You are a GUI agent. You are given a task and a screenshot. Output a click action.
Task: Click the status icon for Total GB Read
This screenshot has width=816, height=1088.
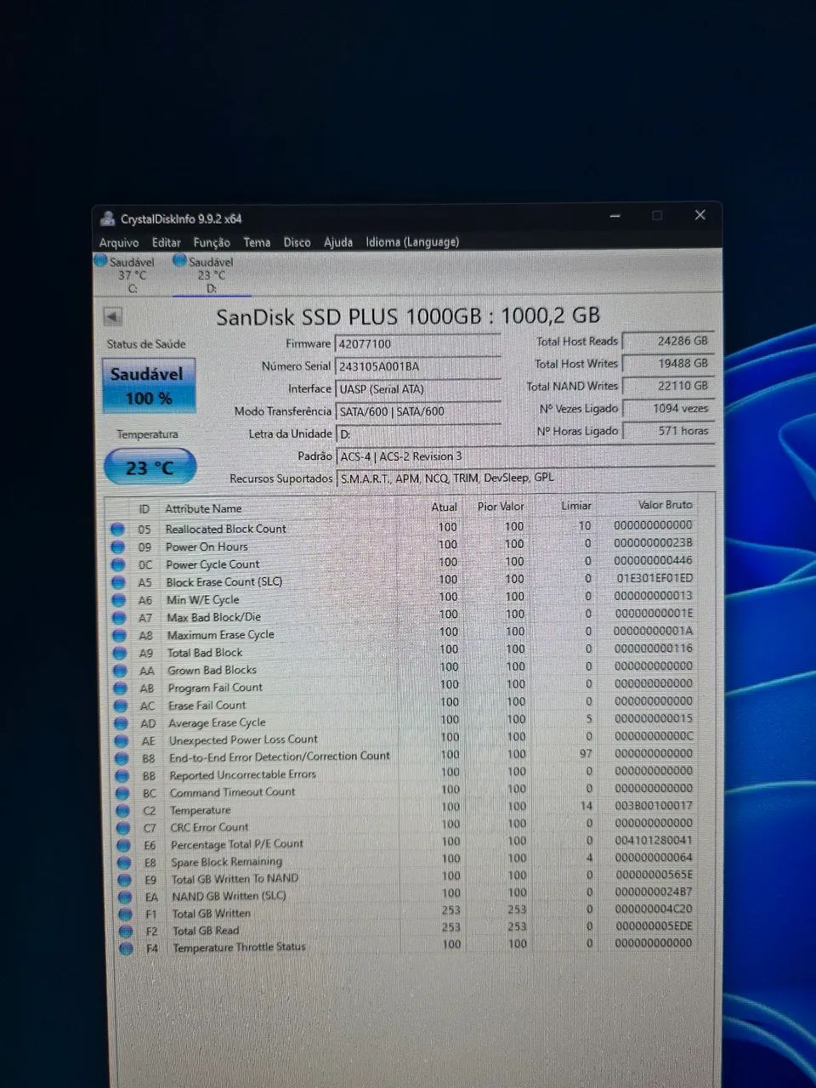point(127,932)
